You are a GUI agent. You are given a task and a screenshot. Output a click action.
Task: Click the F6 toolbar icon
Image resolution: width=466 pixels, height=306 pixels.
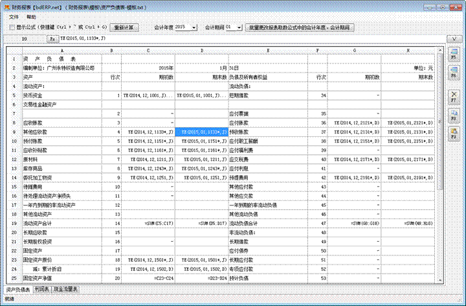pyautogui.click(x=454, y=73)
